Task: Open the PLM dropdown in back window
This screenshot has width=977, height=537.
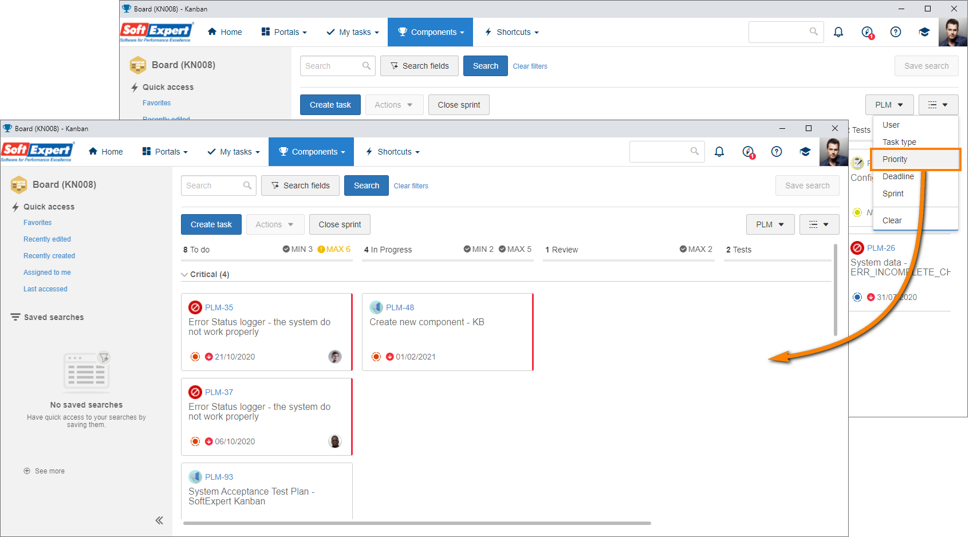Action: tap(889, 105)
